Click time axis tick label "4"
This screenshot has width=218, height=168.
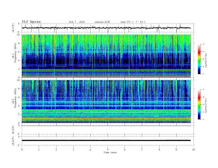click(90, 150)
